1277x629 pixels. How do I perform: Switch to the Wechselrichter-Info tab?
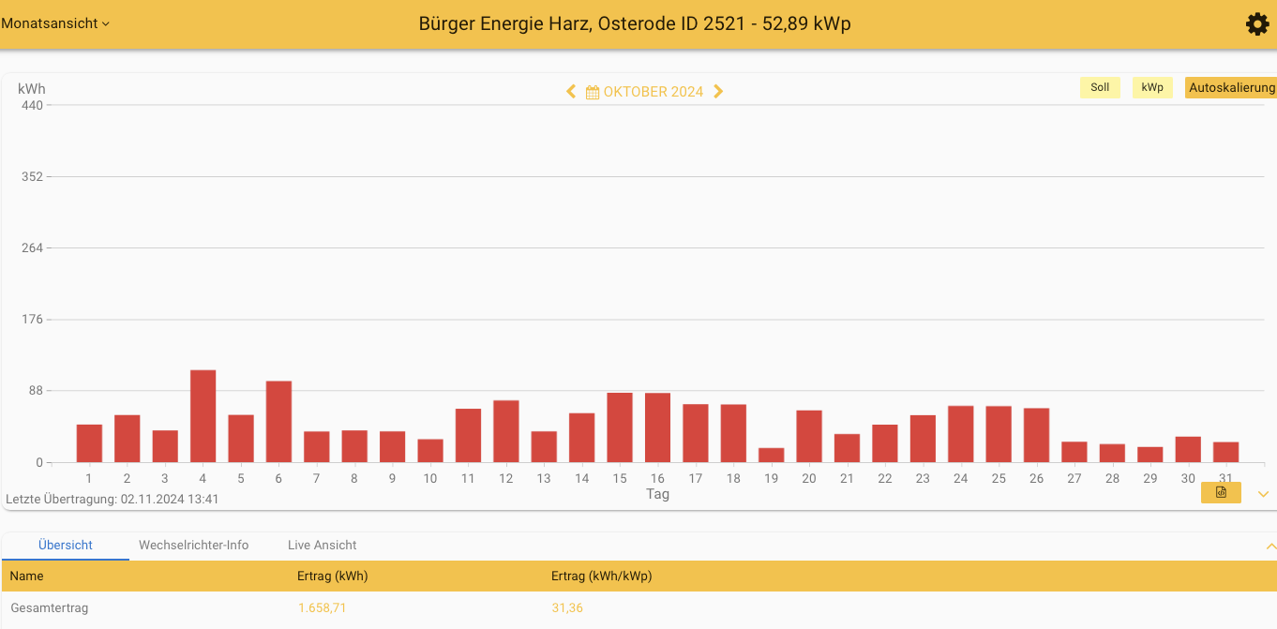tap(194, 545)
